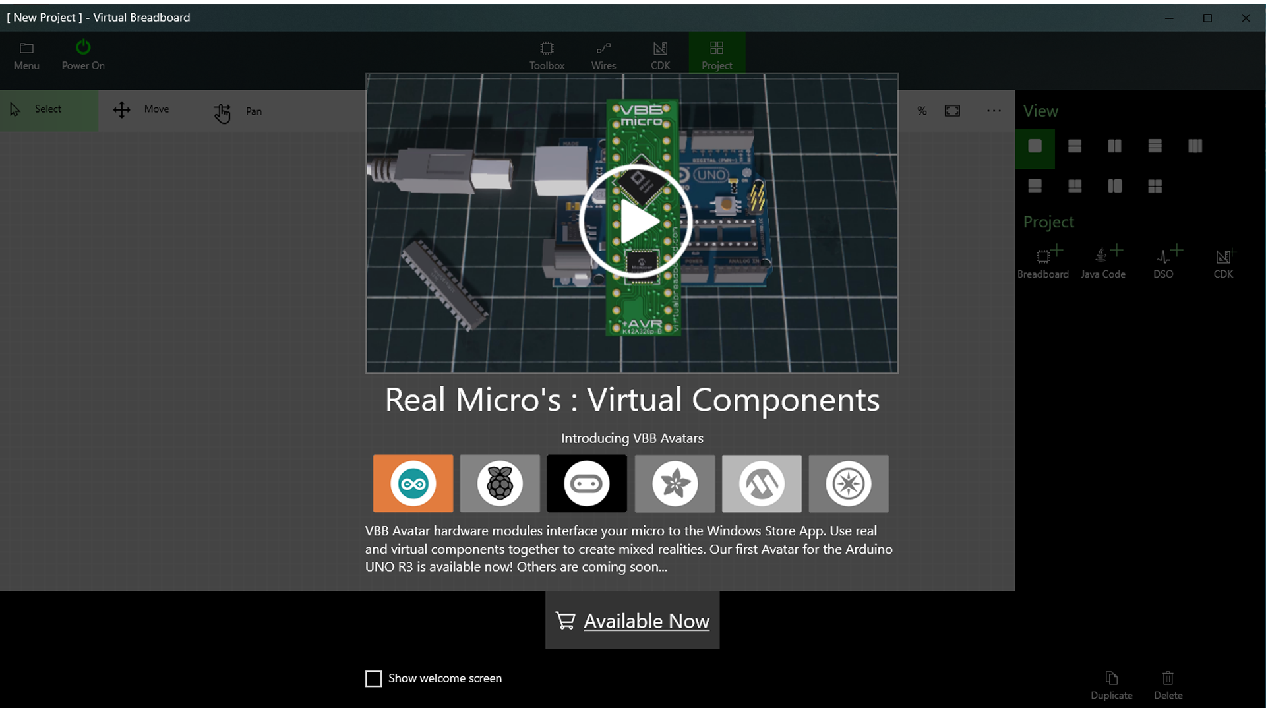Viewport: 1266px width, 712px height.
Task: Open the Menu folder dropdown
Action: tap(26, 55)
